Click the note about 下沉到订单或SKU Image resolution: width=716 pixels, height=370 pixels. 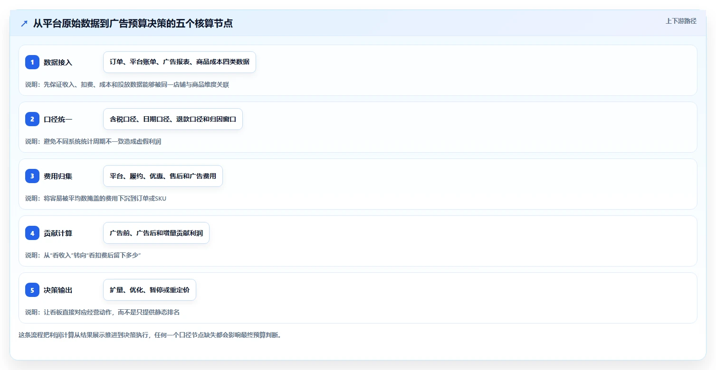click(x=96, y=198)
